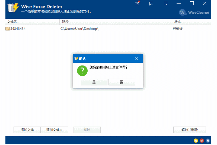This screenshot has height=145, width=217.
Task: Sort by the 路径 column header
Action: coord(116,22)
